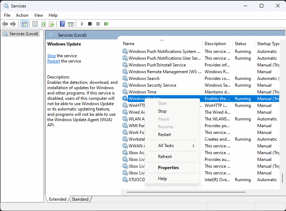Click 'Provides au...' description cell
The height and width of the screenshot is (211, 286).
pos(217,159)
